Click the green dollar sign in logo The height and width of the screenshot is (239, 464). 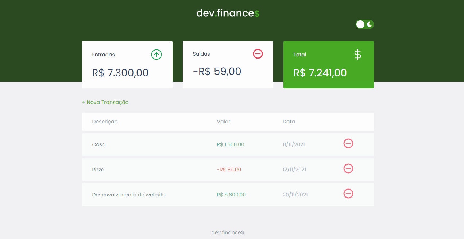pyautogui.click(x=257, y=14)
